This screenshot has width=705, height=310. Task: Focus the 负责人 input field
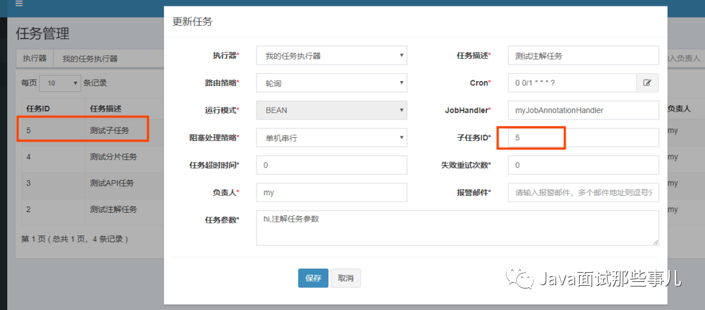pos(332,193)
